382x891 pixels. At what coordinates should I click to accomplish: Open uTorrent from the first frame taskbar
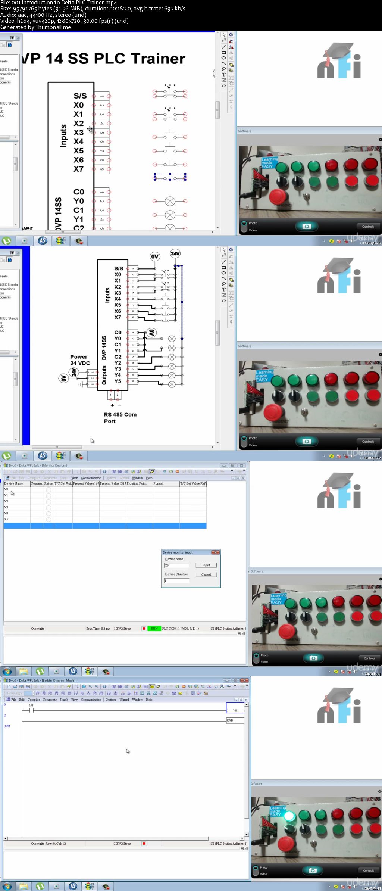7,241
